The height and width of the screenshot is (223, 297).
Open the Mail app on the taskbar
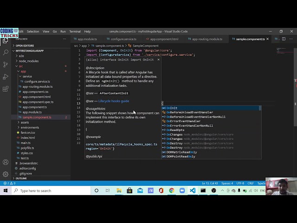(140, 190)
